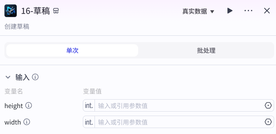The image size is (276, 134).
Task: Click the 16-草稿 plugin app icon
Action: [x=10, y=11]
